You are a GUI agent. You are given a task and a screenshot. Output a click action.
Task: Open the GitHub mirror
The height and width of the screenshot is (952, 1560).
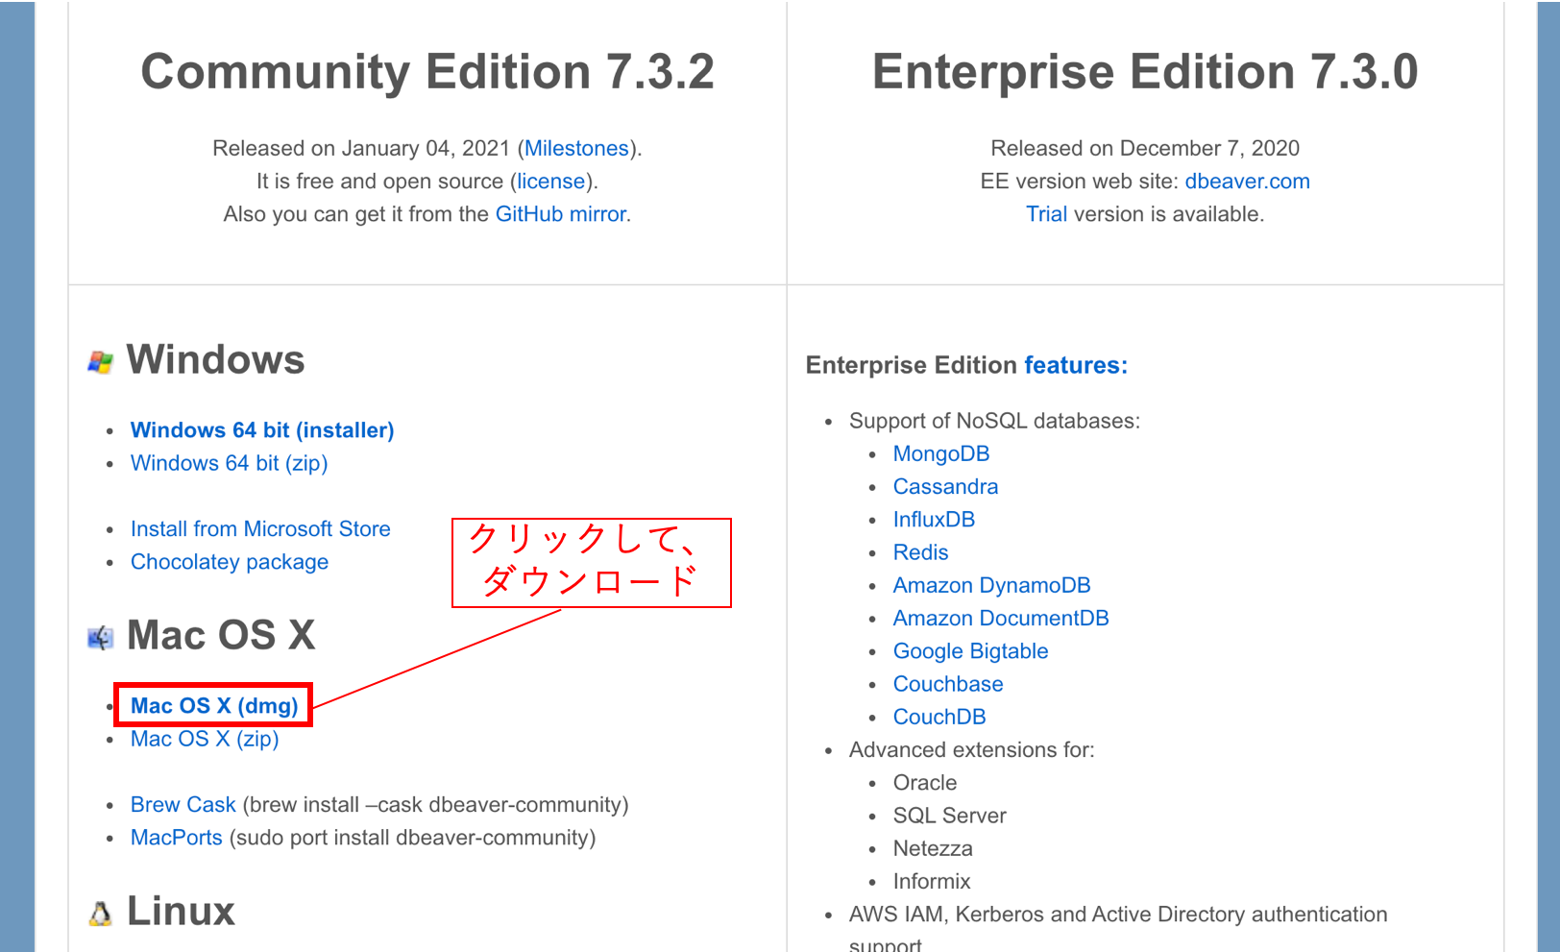pos(561,213)
